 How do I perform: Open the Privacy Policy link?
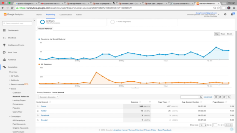click(150, 130)
